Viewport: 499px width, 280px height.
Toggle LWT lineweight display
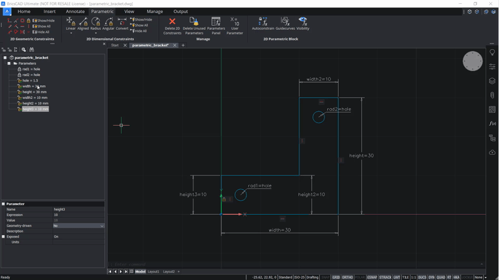tap(397, 277)
